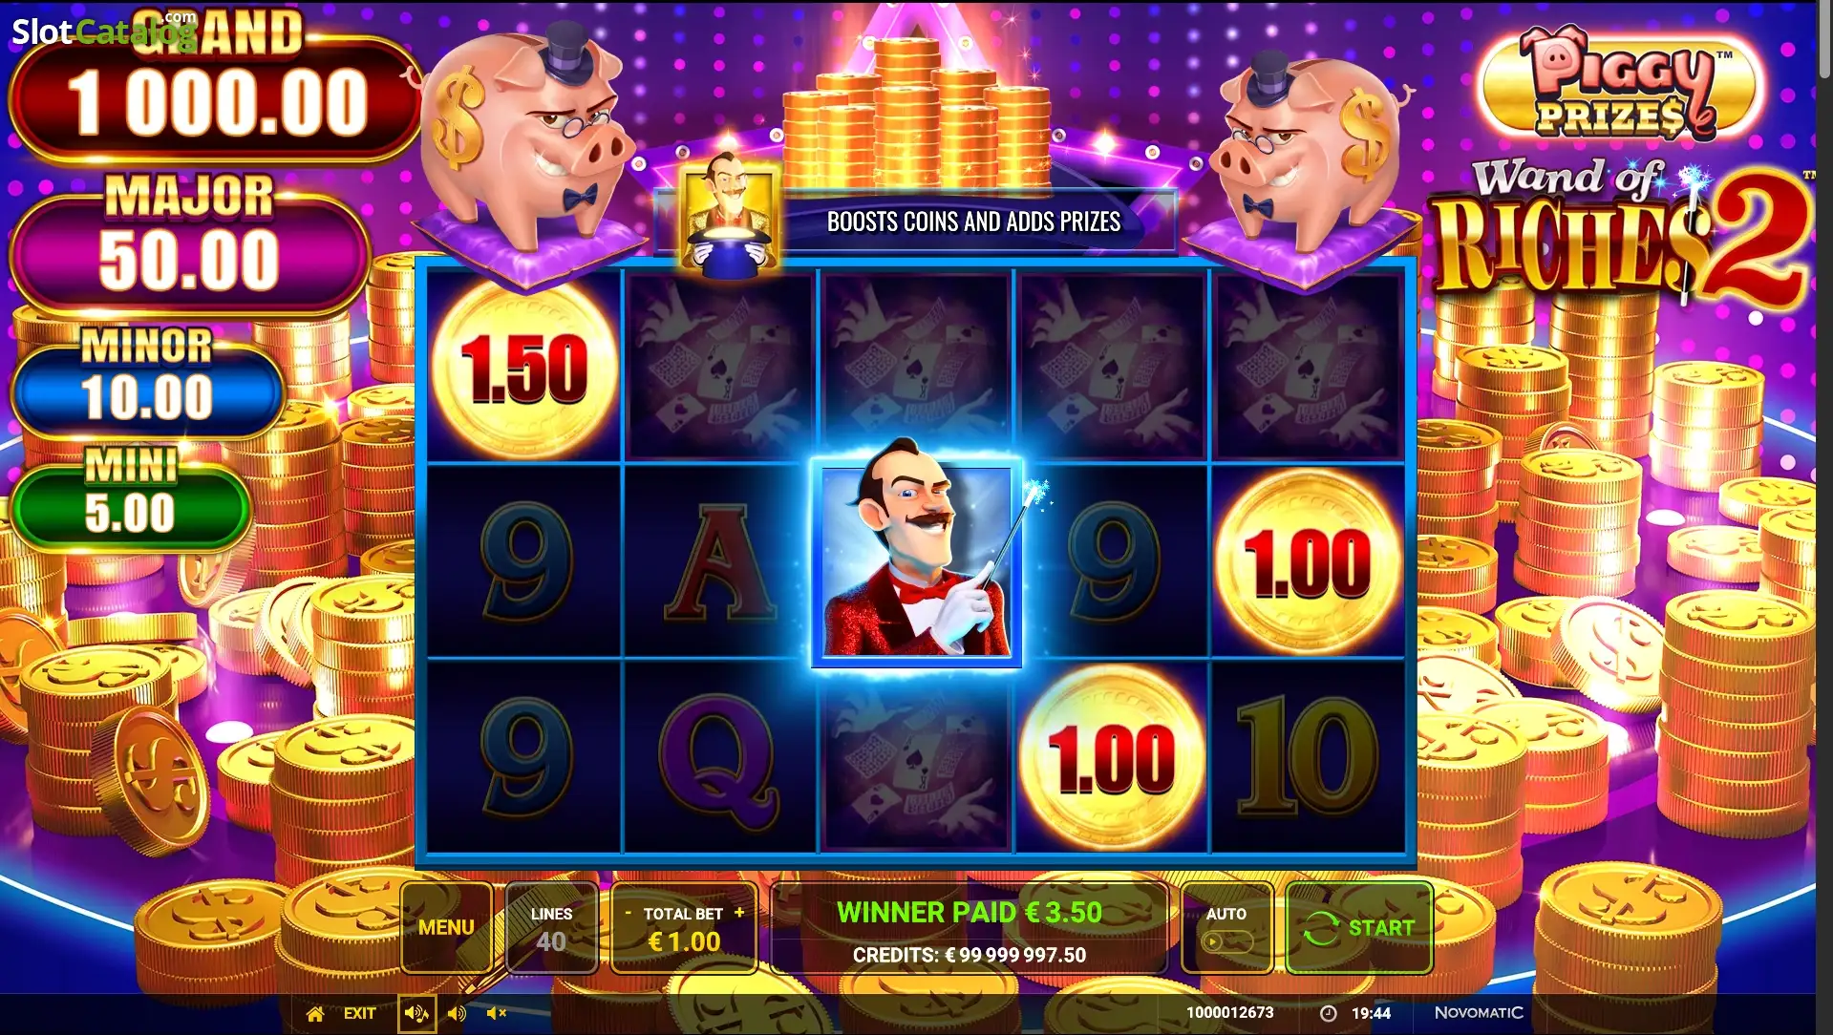Open the LINES 40 setting
1833x1035 pixels.
pyautogui.click(x=551, y=927)
